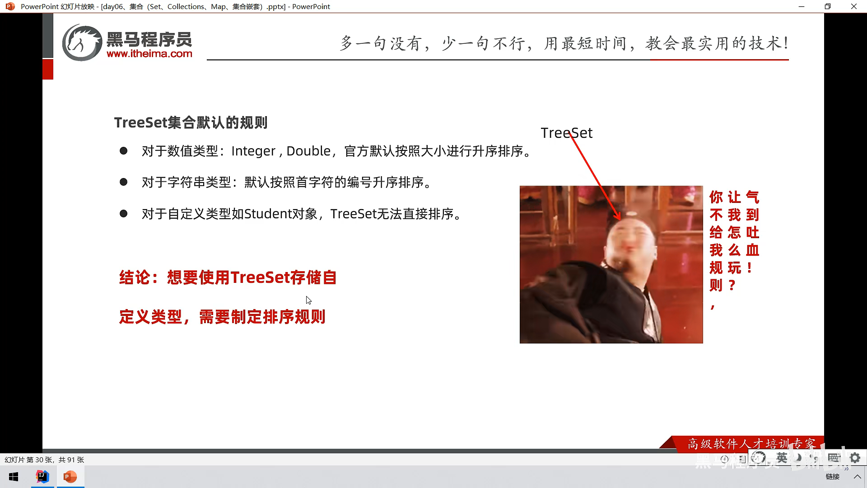
Task: Restore down the PowerPoint window
Action: click(827, 6)
